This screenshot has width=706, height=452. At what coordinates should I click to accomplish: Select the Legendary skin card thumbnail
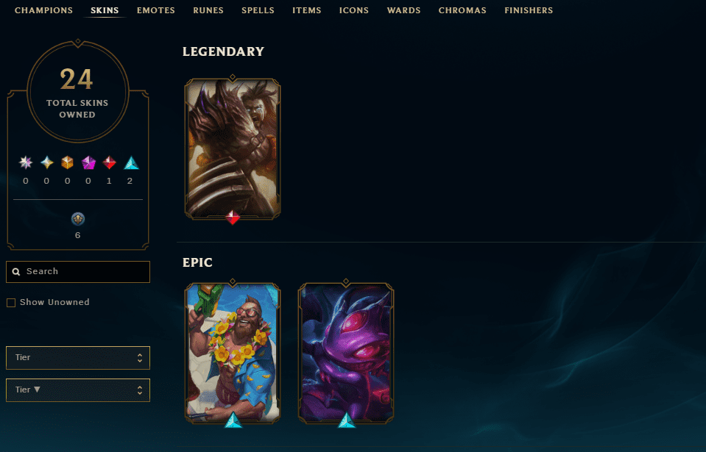tap(233, 149)
